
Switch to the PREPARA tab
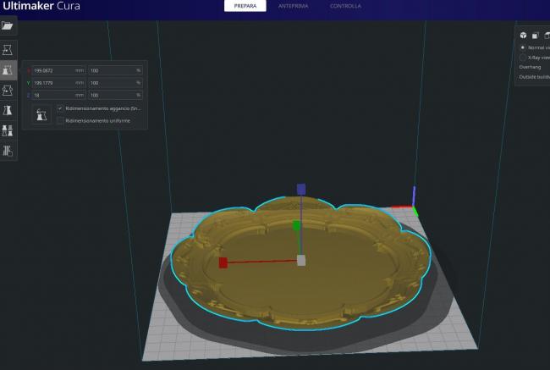245,6
